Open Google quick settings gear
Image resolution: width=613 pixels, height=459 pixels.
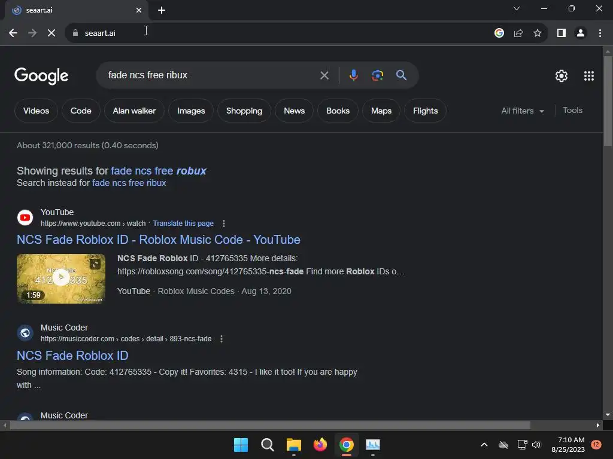tap(562, 76)
